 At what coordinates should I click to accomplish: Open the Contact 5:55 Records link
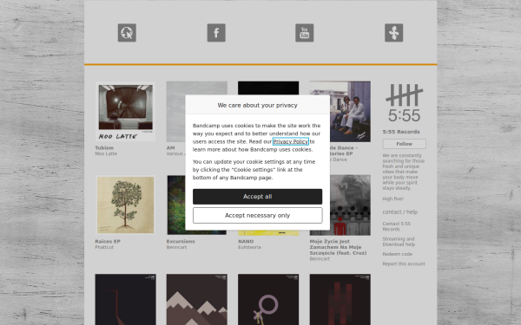[397, 226]
